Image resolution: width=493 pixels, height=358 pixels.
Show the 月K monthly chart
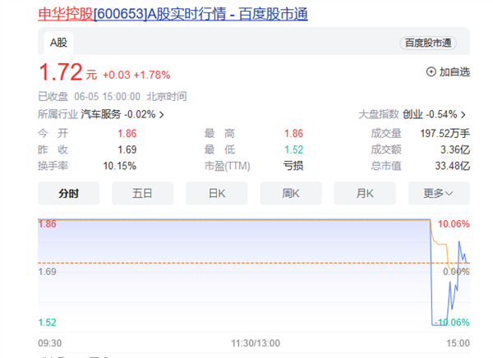(x=364, y=193)
